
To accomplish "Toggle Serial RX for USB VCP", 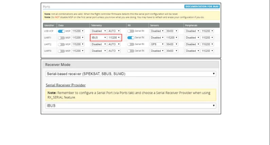I will pos(131,31).
